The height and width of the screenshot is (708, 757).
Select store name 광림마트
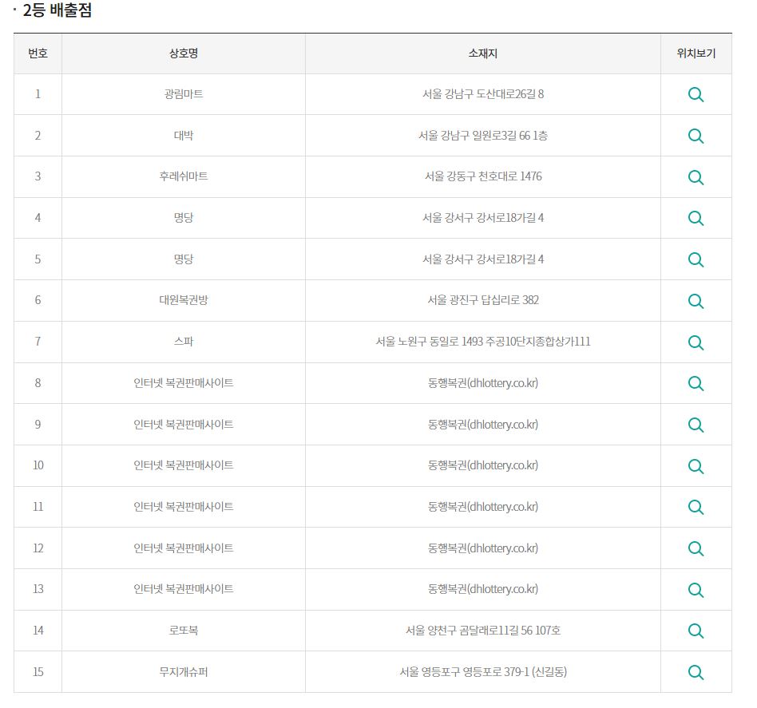point(184,94)
